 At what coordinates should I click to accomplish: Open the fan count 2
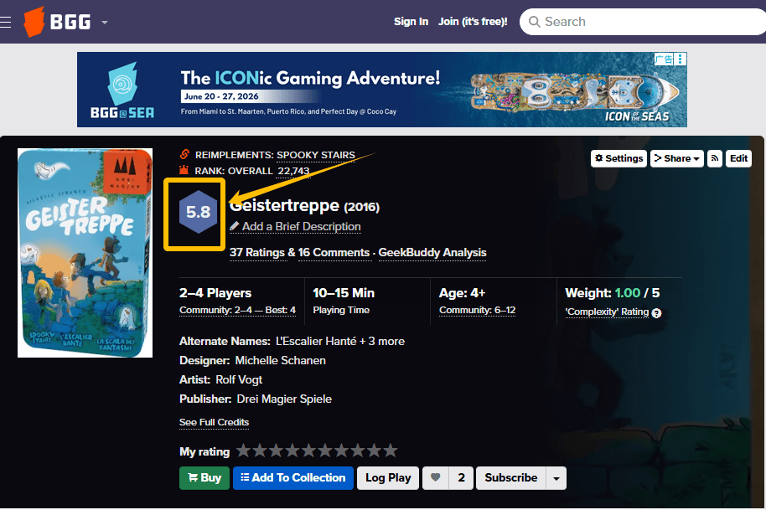point(461,478)
